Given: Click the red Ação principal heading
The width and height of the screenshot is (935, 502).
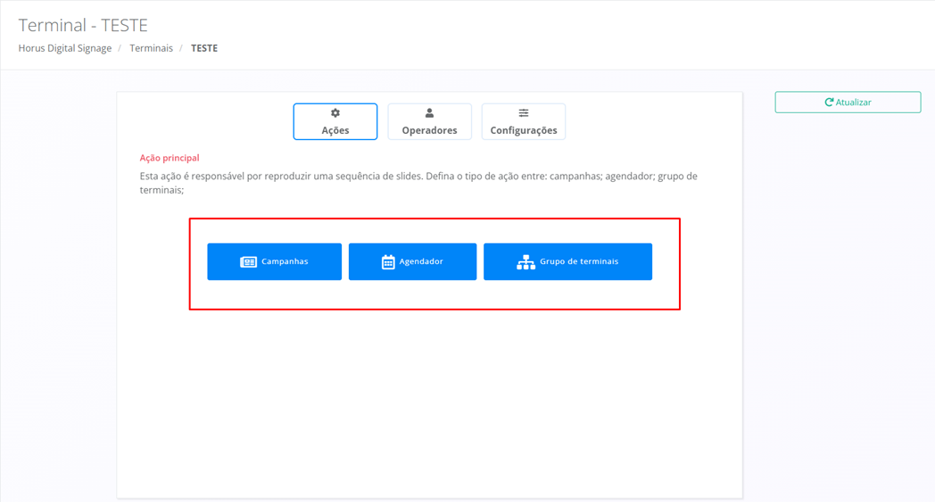Looking at the screenshot, I should (170, 158).
